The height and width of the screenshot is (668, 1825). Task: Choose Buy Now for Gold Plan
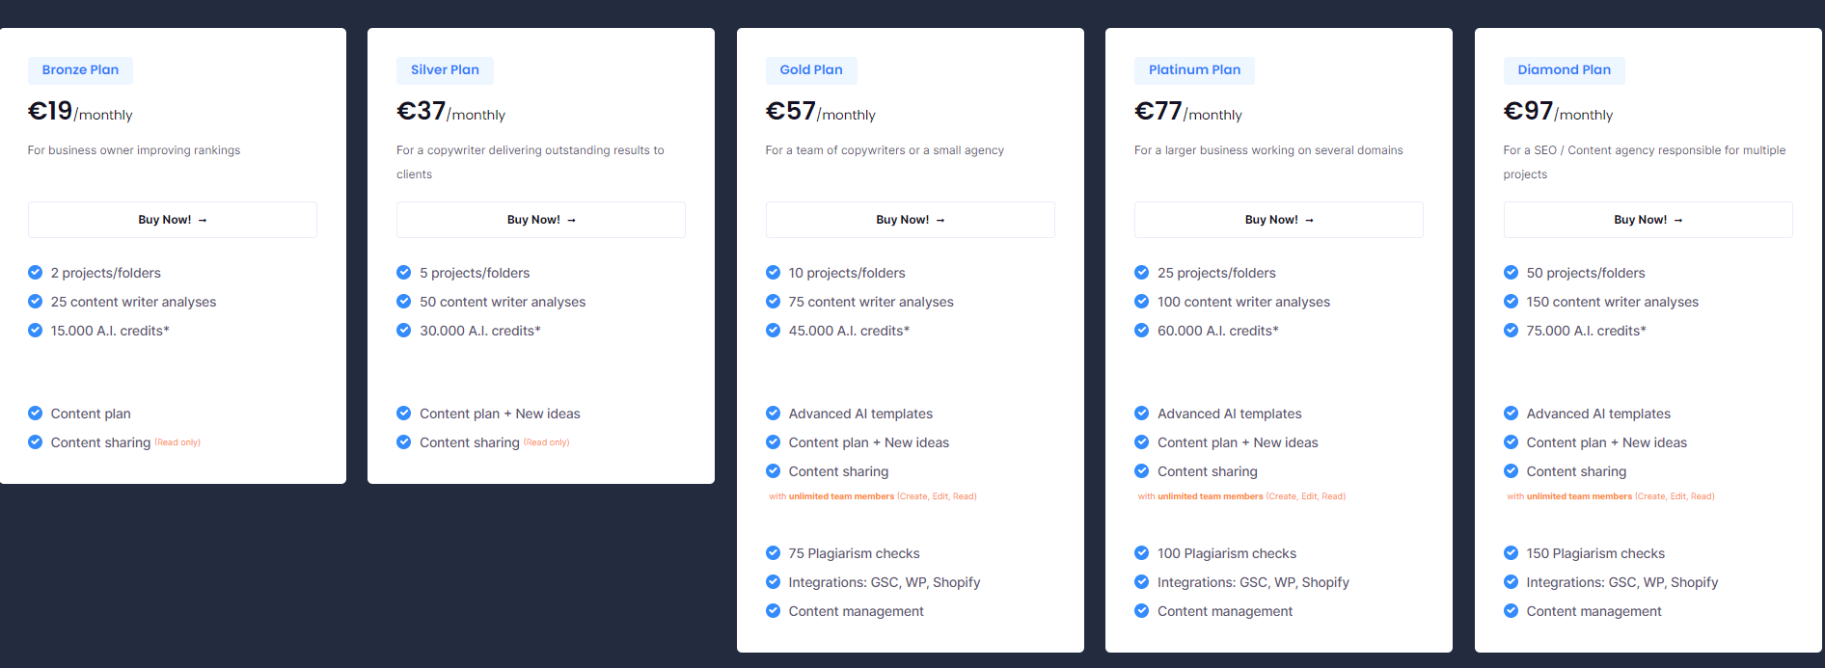[910, 220]
